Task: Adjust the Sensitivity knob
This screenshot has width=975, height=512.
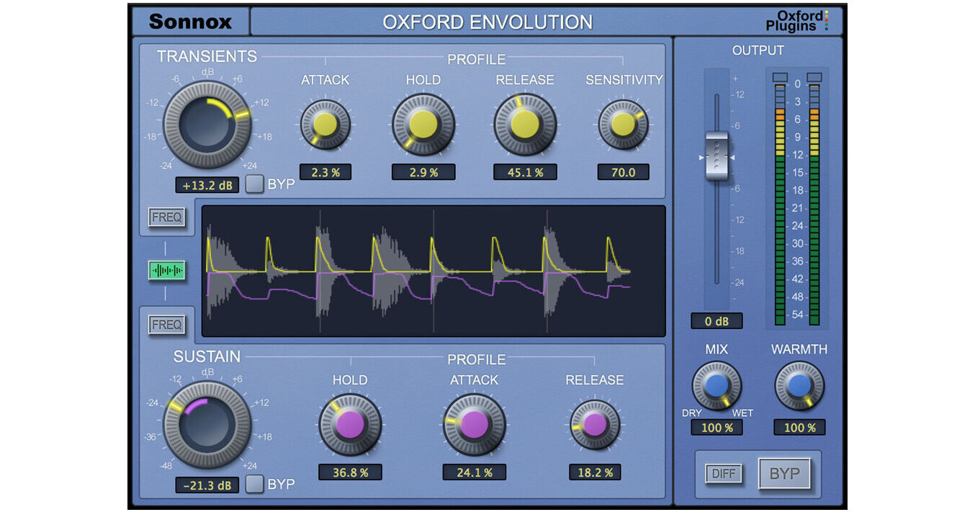Action: click(x=623, y=124)
